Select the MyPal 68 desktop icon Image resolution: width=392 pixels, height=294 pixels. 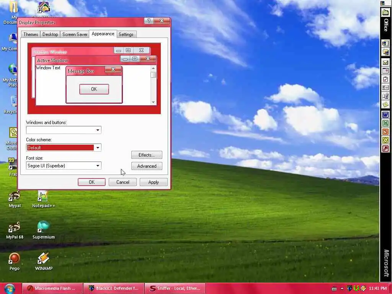coord(15,230)
